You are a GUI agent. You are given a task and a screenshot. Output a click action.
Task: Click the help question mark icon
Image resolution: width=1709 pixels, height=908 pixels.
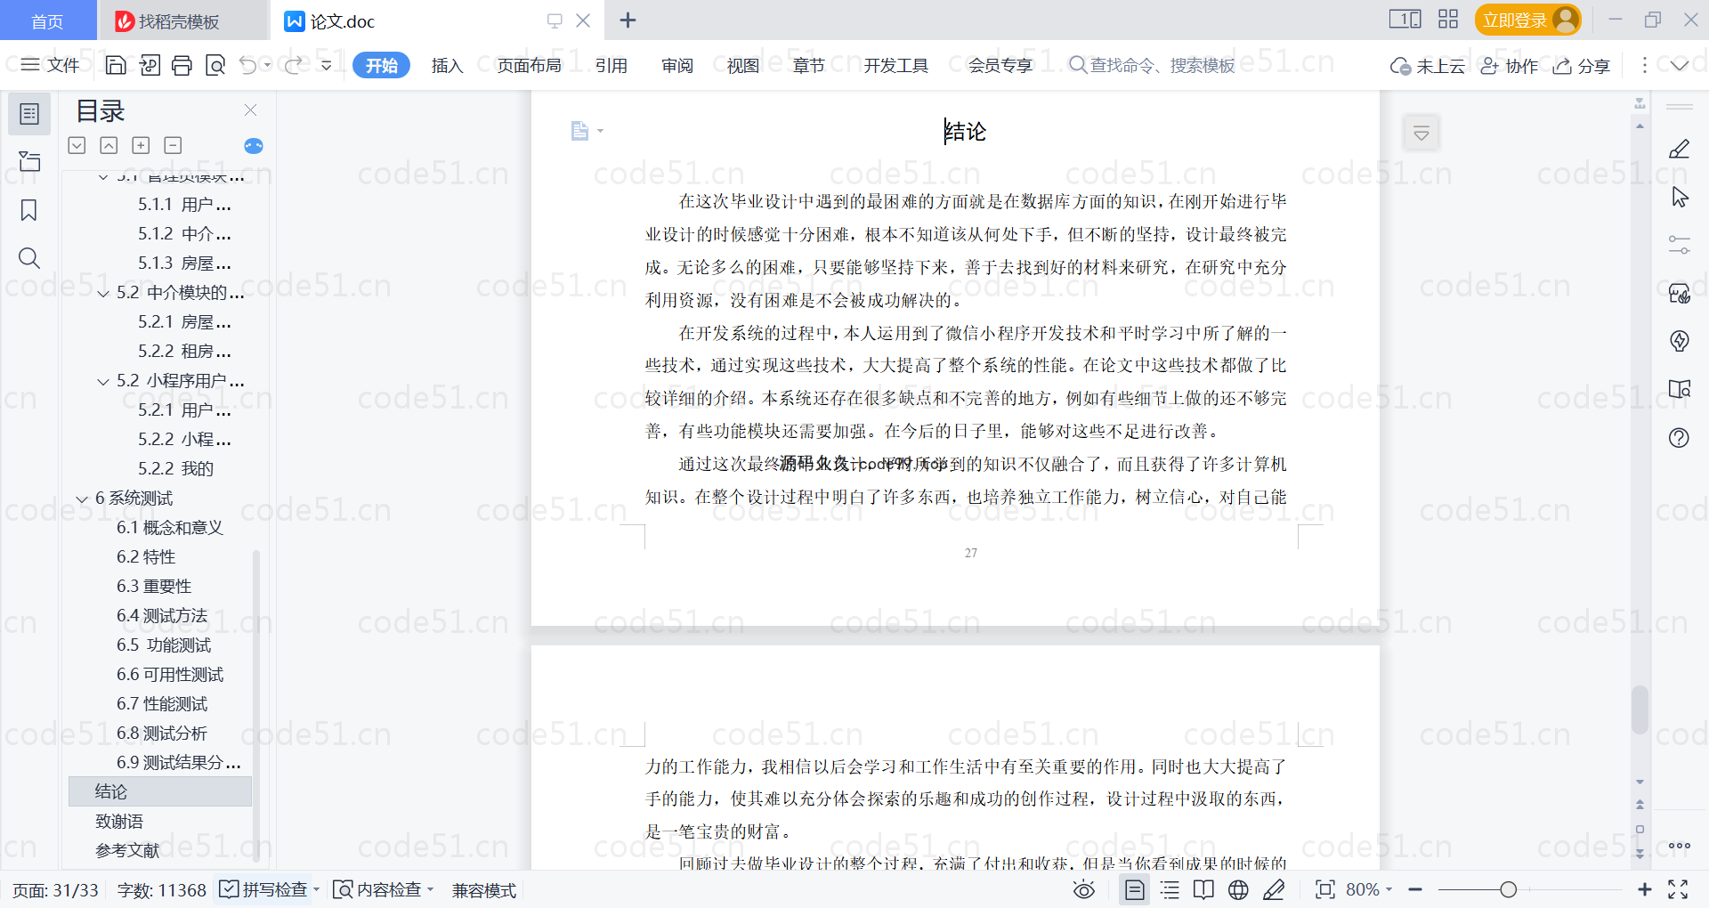1679,437
